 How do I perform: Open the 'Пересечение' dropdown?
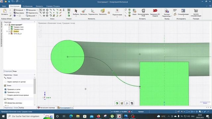click(117, 17)
